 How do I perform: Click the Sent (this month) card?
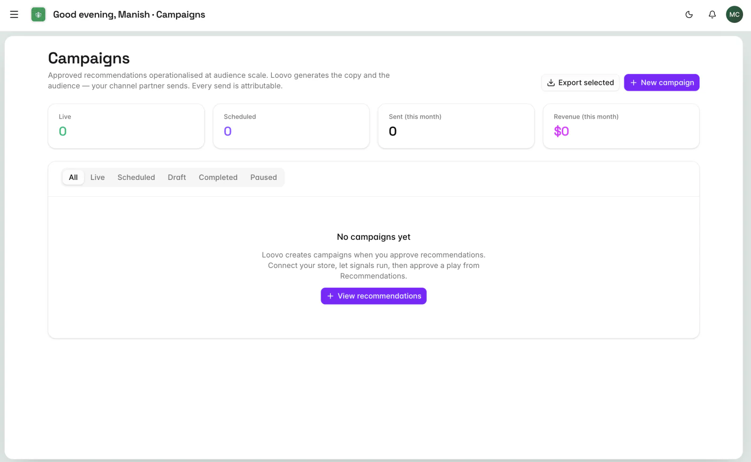tap(456, 126)
